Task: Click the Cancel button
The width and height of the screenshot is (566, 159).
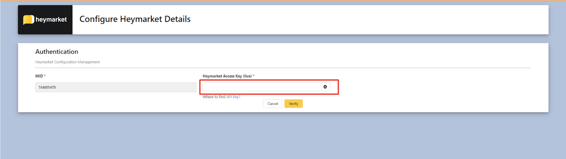Action: 273,104
